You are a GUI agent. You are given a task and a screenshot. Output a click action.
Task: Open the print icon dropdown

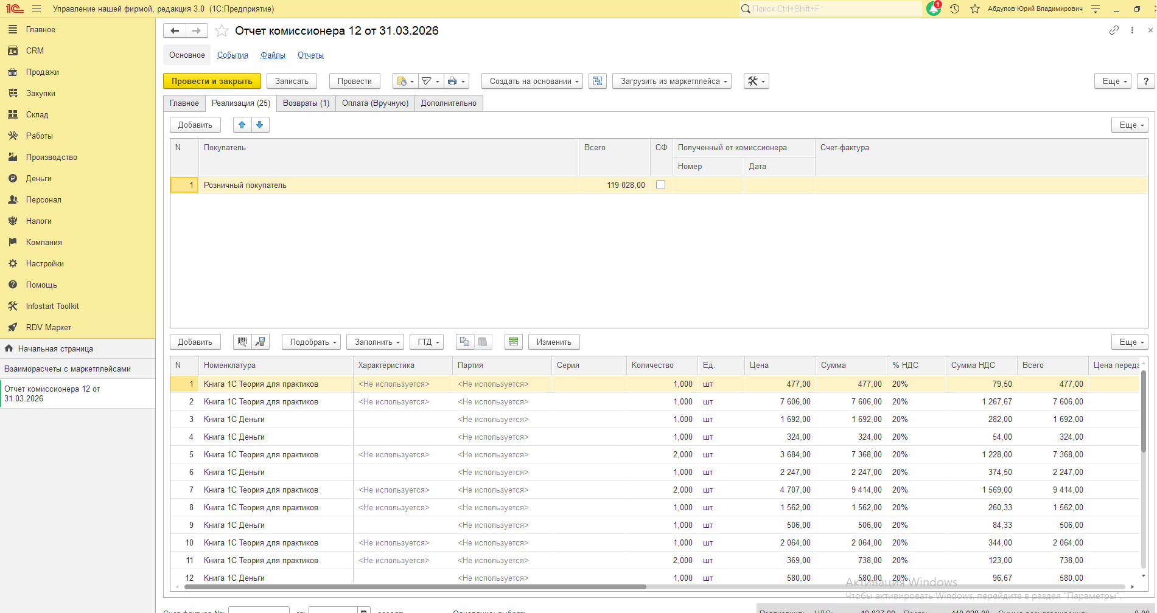pos(455,81)
